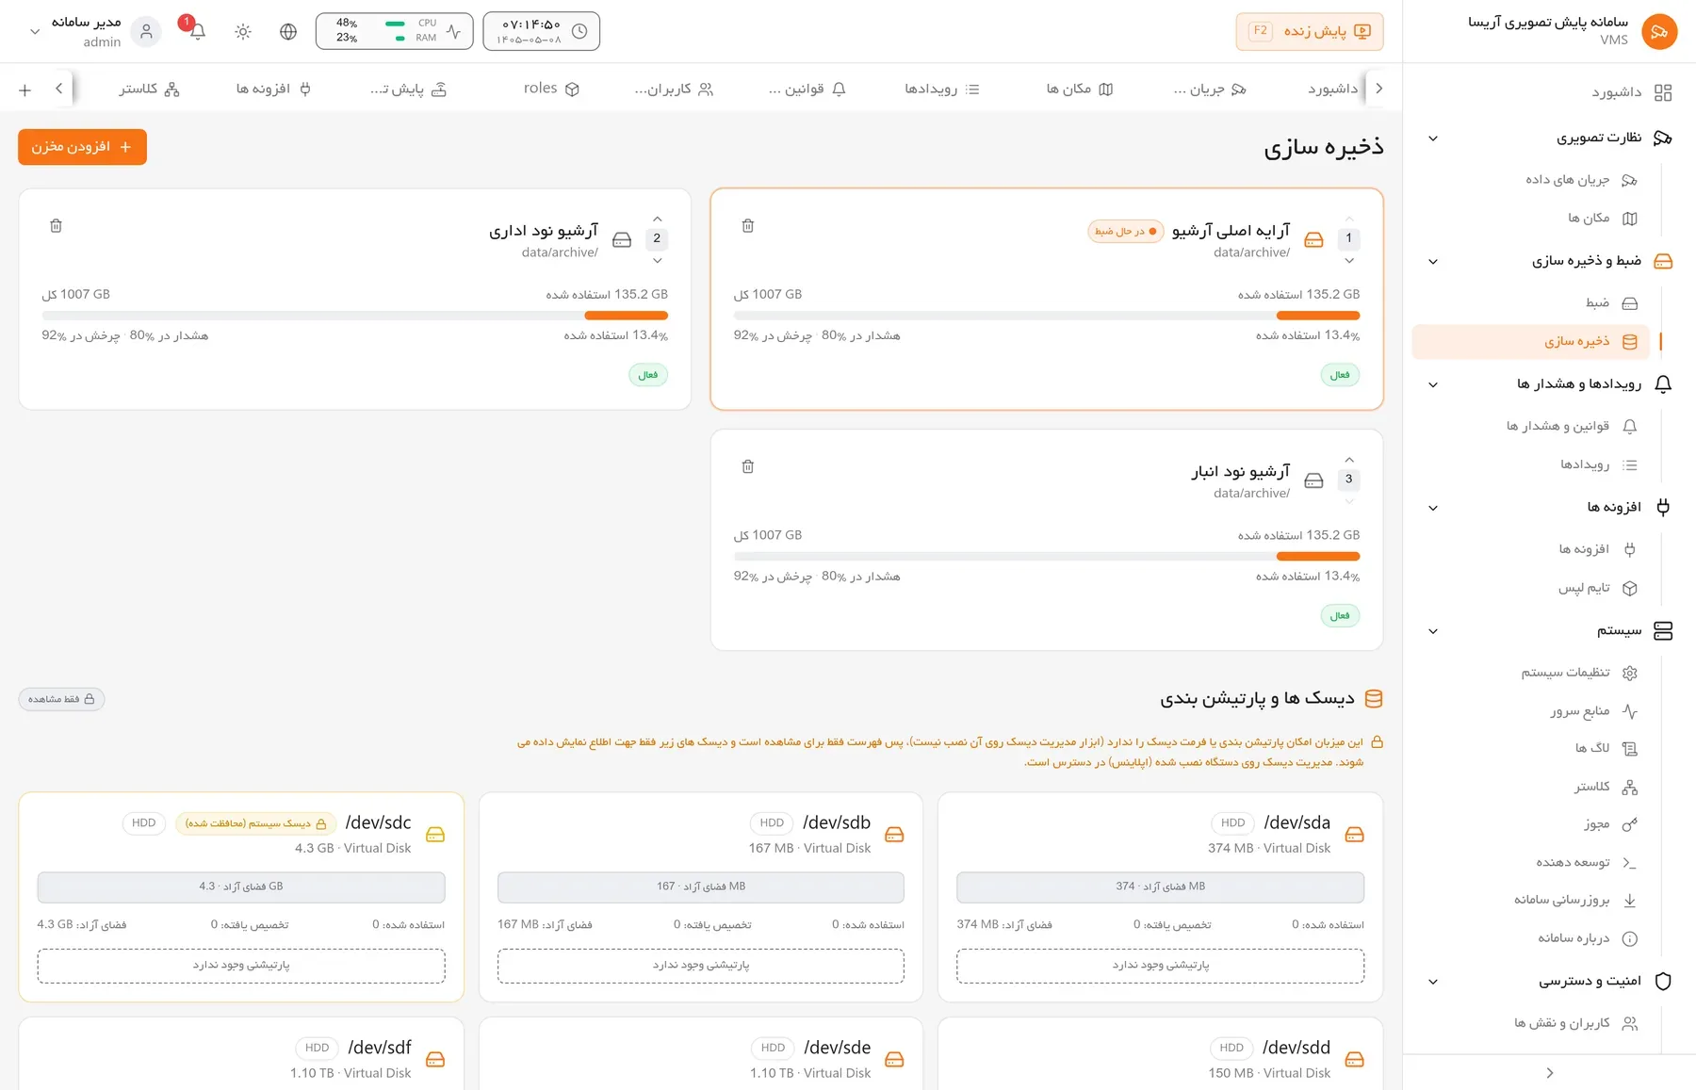The width and height of the screenshot is (1696, 1090).
Task: Open the roles tab
Action: tap(551, 89)
